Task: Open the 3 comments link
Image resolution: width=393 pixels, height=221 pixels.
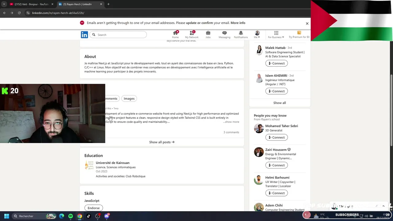Action: tap(231, 132)
